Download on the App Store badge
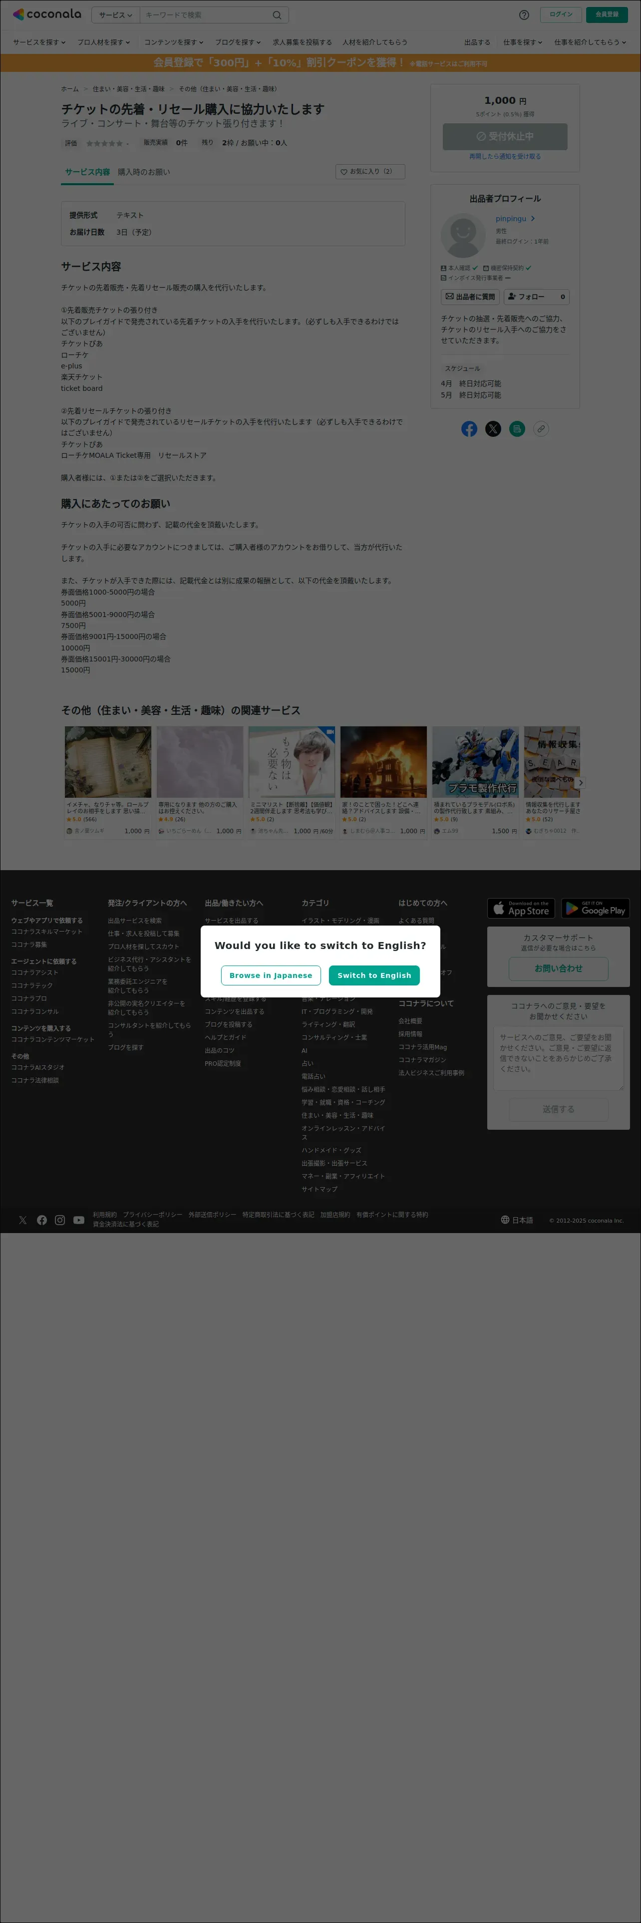 coord(521,908)
